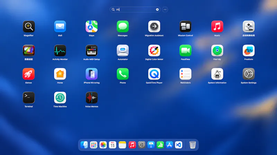277x155 pixels.
Task: Click the search magnifying glass icon
Action: click(113, 10)
